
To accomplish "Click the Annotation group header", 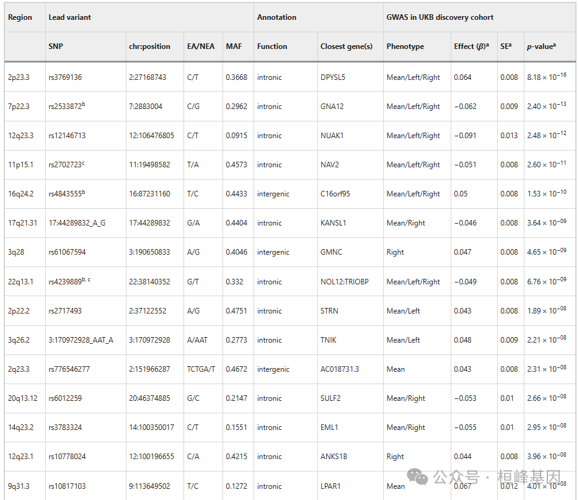I will coord(276,17).
